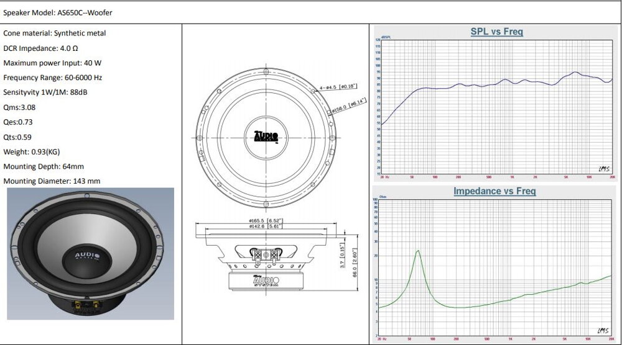The height and width of the screenshot is (345, 622).
Task: Click the 'ø142.6 [5.61"]' dimension label
Action: click(x=266, y=226)
